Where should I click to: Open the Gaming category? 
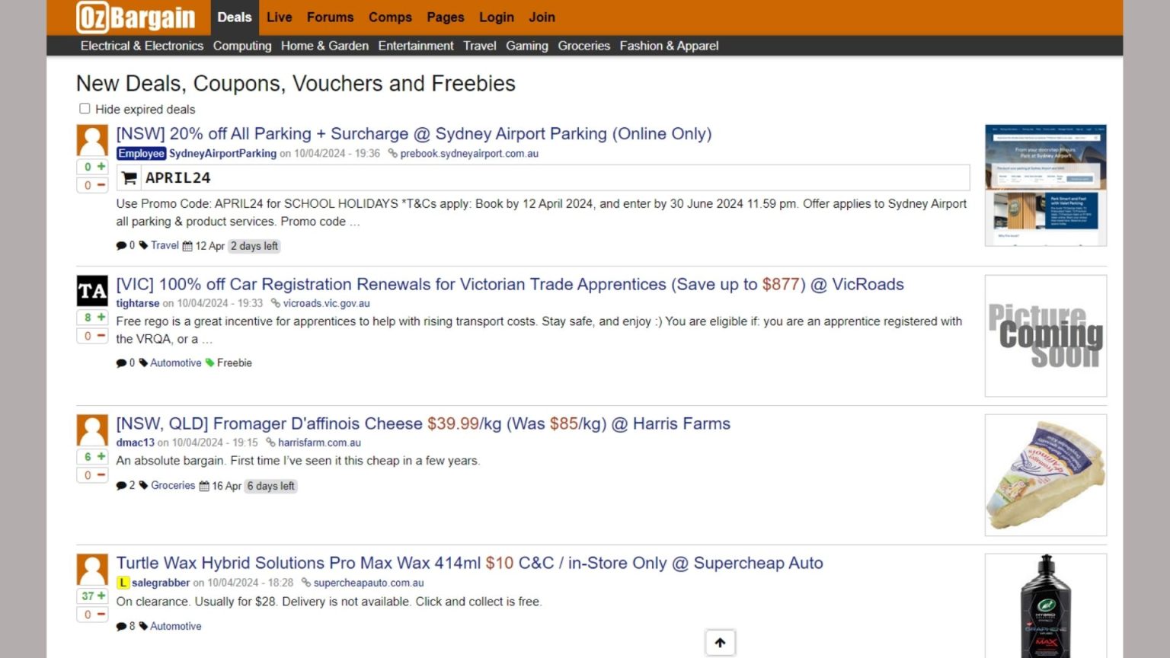(526, 46)
